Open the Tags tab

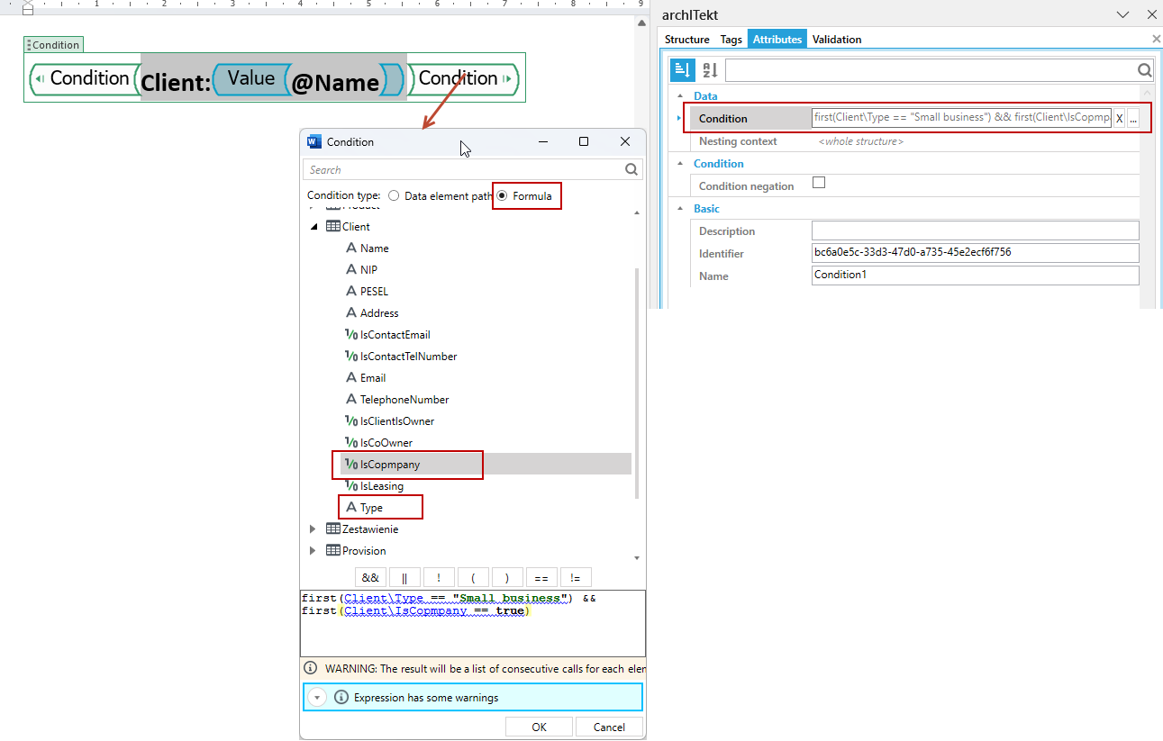tap(731, 40)
